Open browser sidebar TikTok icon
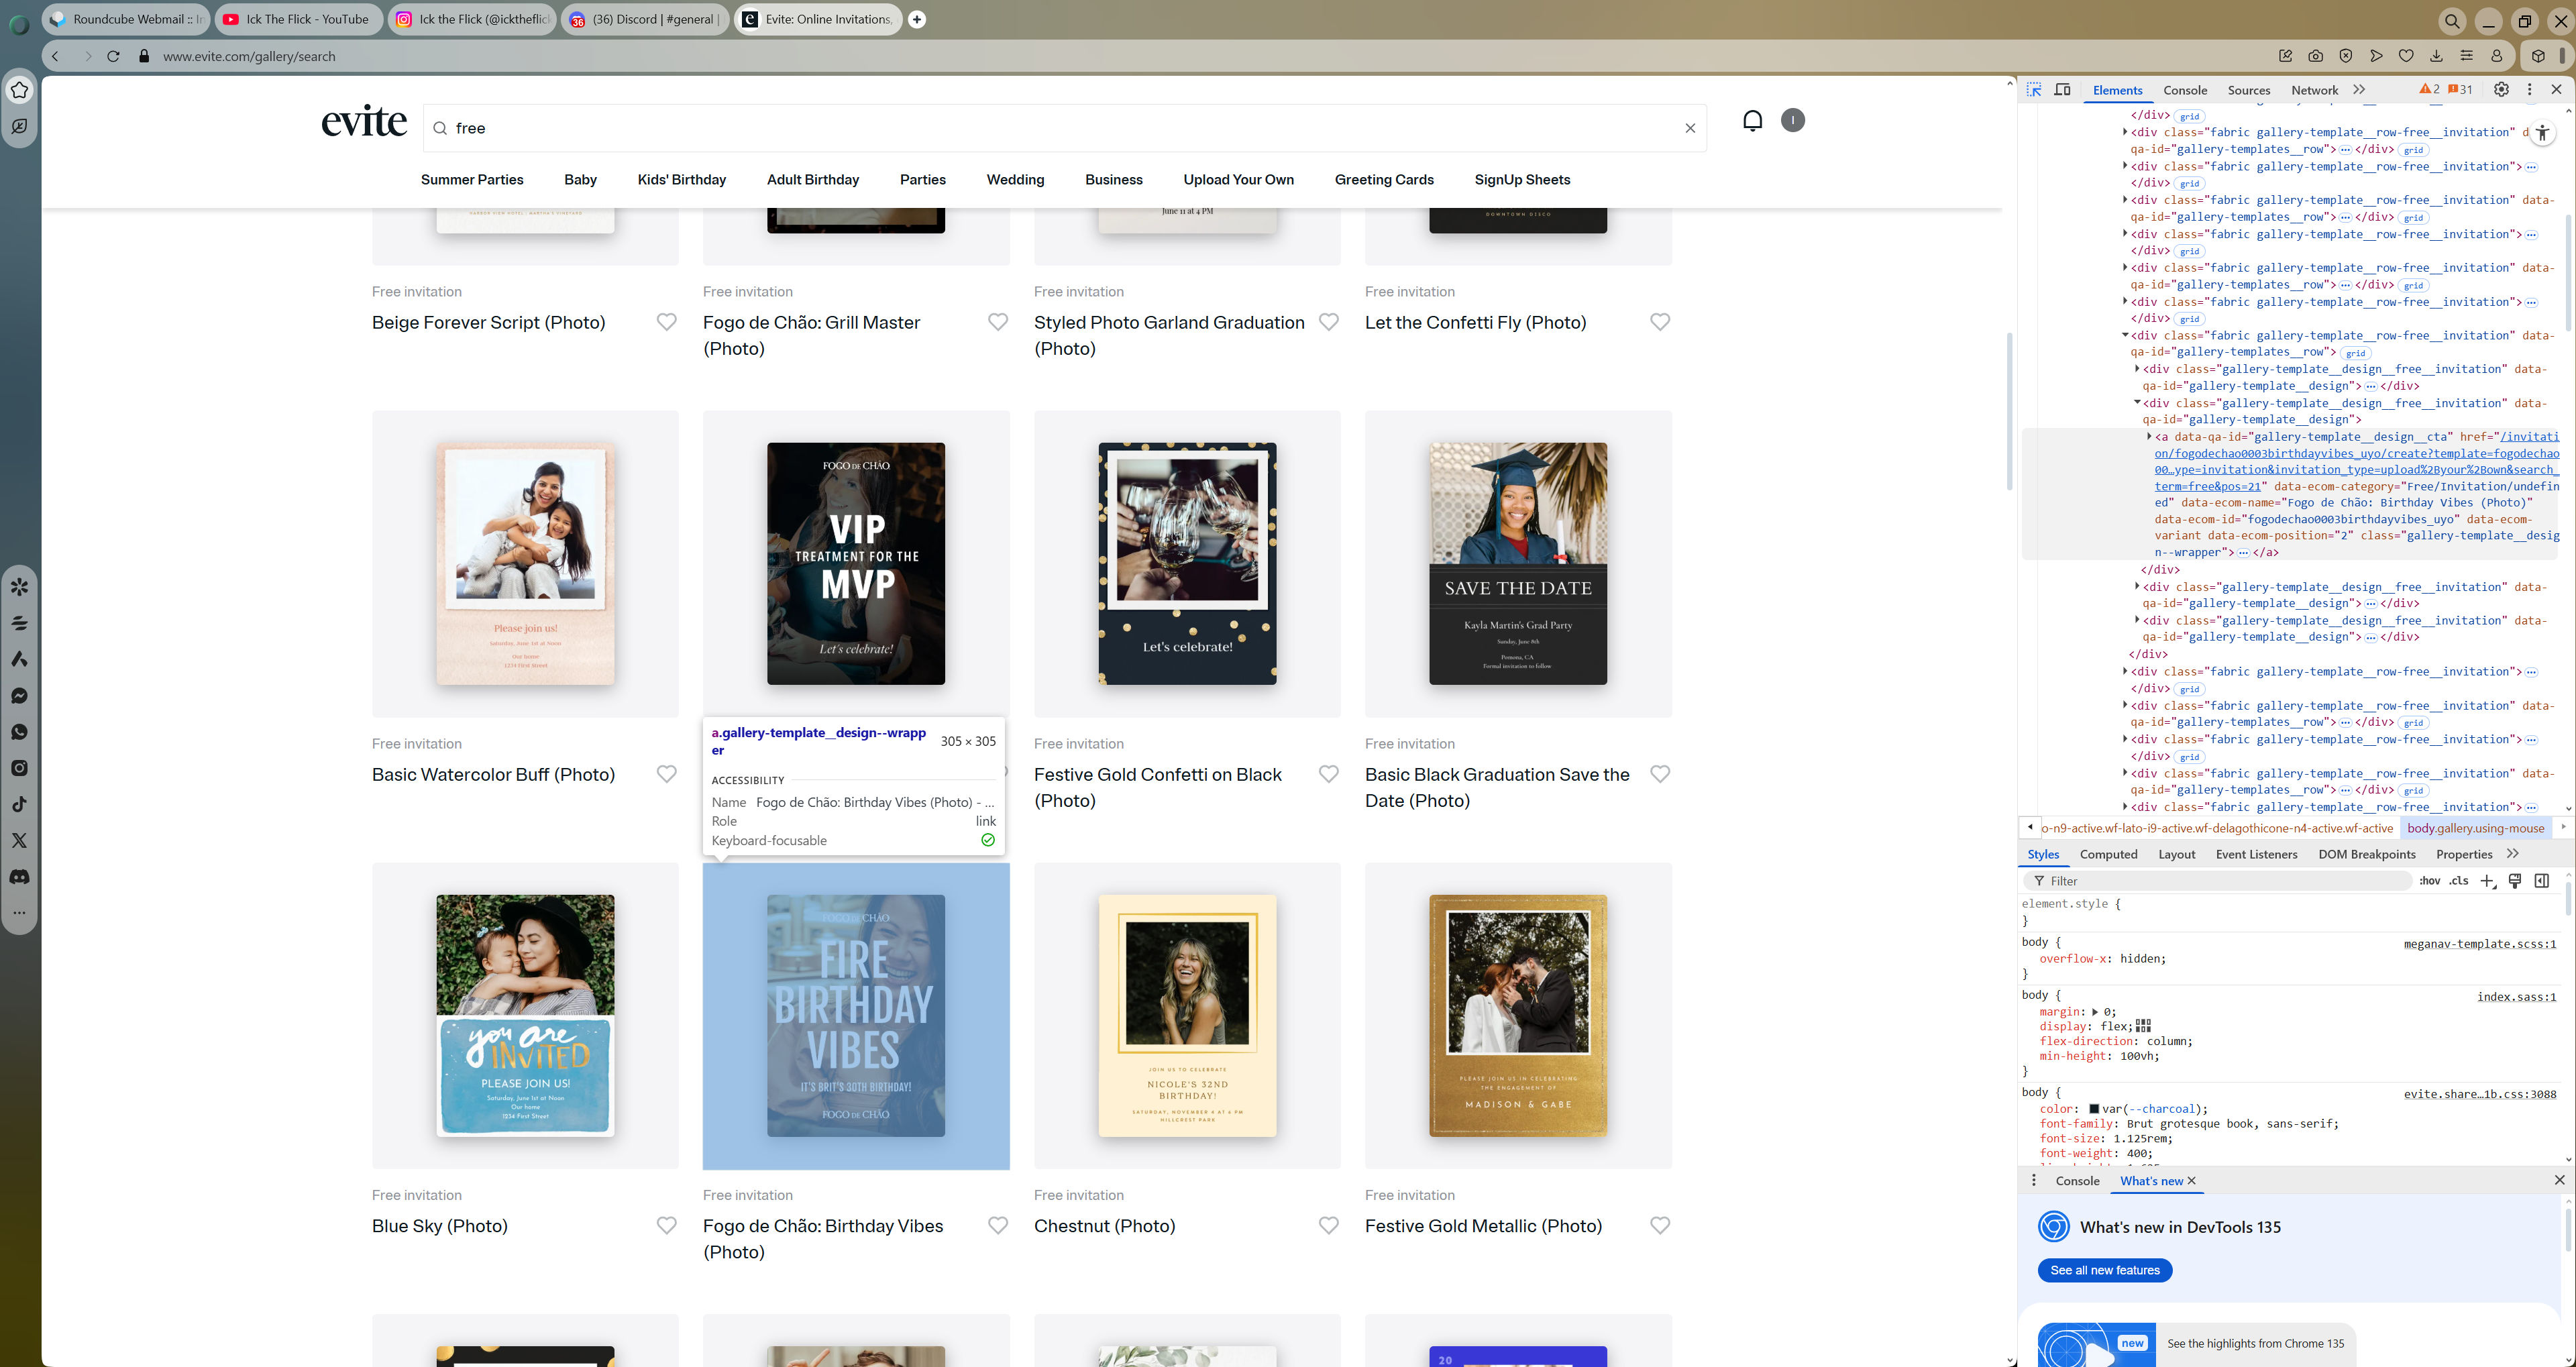Viewport: 2576px width, 1367px height. tap(19, 804)
